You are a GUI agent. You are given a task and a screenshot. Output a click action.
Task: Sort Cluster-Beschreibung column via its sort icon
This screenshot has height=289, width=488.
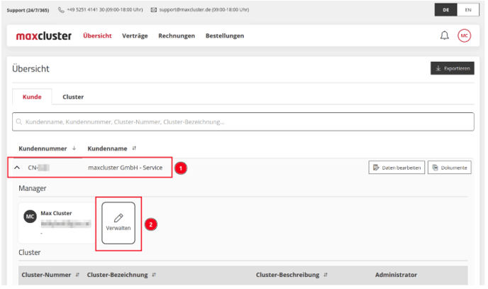[x=326, y=275]
